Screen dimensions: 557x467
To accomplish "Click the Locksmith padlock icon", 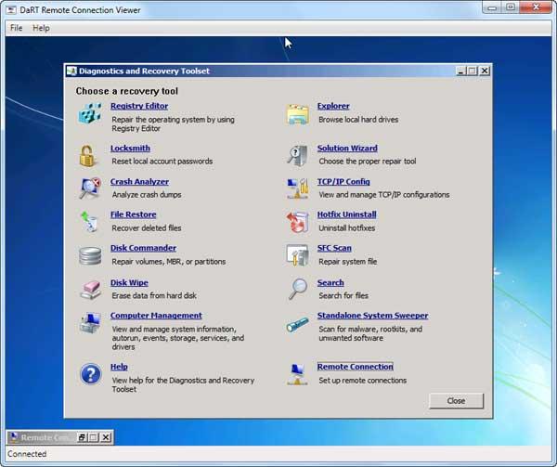I will pos(87,156).
